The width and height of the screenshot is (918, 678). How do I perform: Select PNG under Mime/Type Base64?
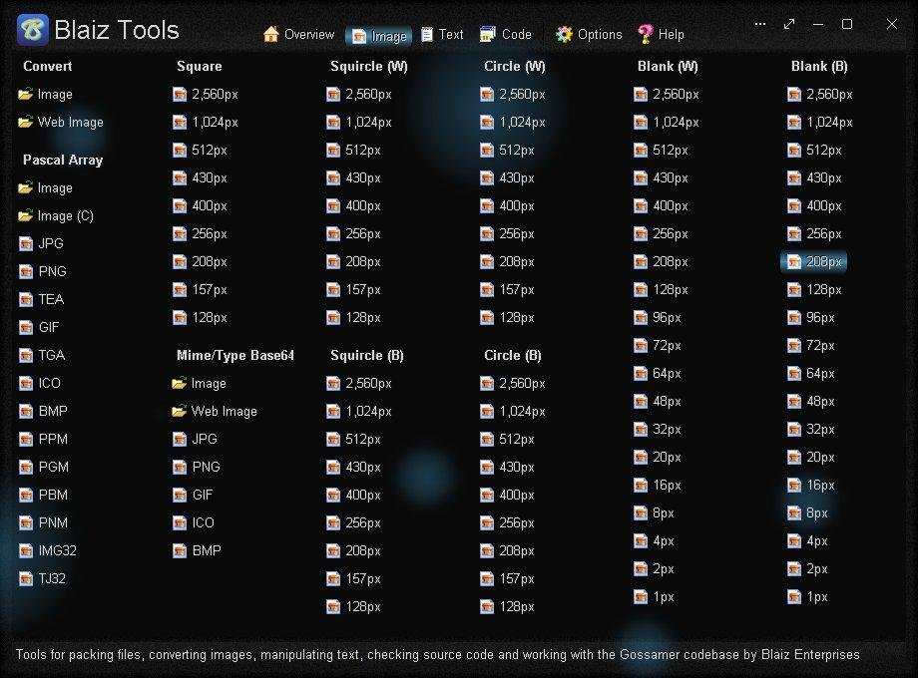click(x=197, y=467)
